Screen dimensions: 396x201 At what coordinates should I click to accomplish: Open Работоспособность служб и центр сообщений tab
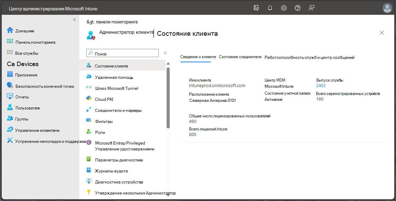[x=309, y=57]
